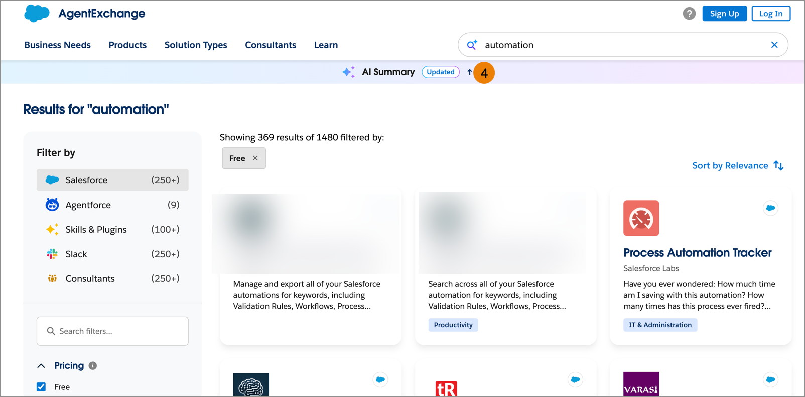Open the help question mark icon
The image size is (805, 397).
coord(689,14)
